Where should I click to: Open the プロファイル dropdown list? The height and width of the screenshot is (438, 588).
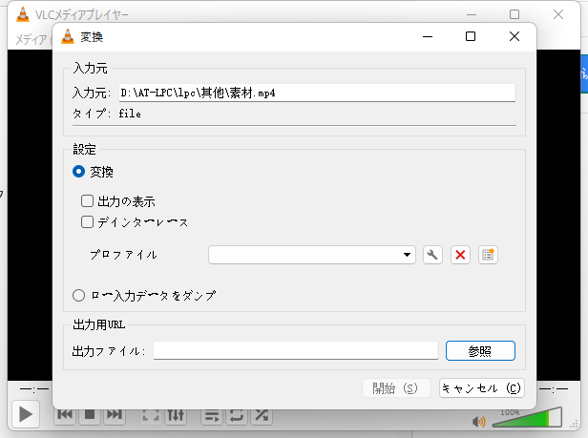tap(311, 255)
